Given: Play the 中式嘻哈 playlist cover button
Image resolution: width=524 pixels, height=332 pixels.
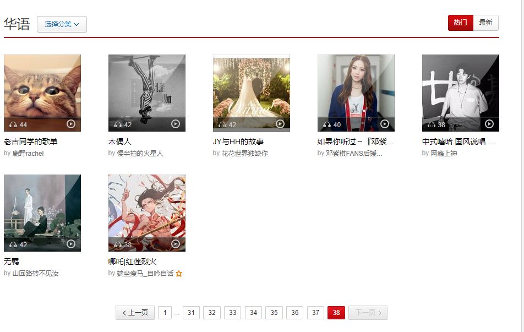Looking at the screenshot, I should coord(489,124).
